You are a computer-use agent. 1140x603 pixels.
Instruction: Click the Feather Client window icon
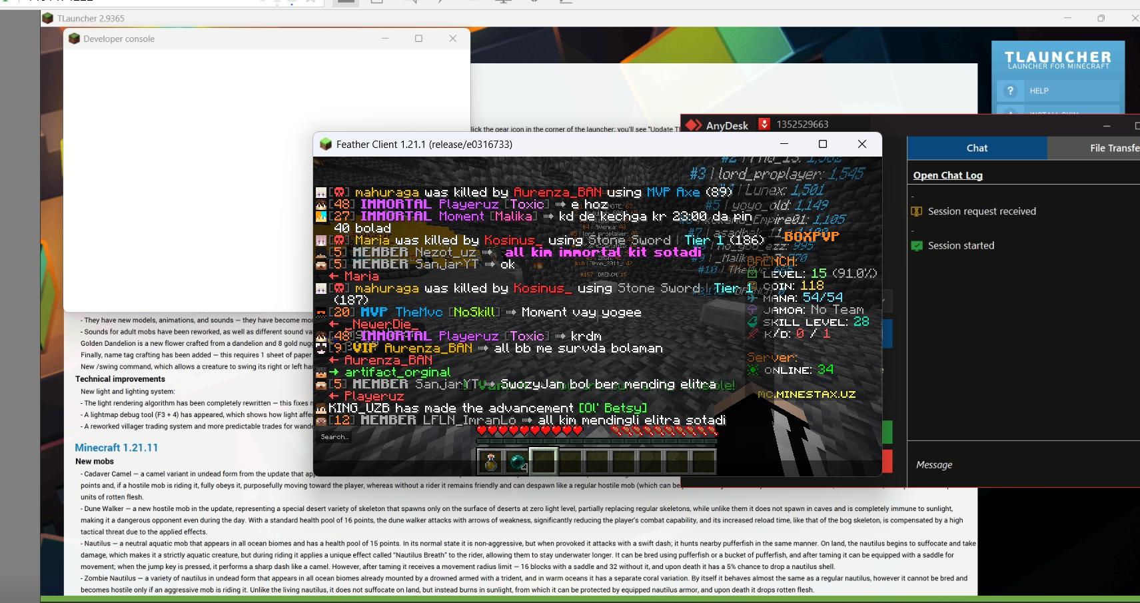(326, 144)
